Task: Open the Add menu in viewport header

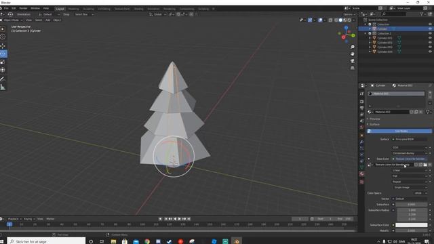Action: coord(48,20)
